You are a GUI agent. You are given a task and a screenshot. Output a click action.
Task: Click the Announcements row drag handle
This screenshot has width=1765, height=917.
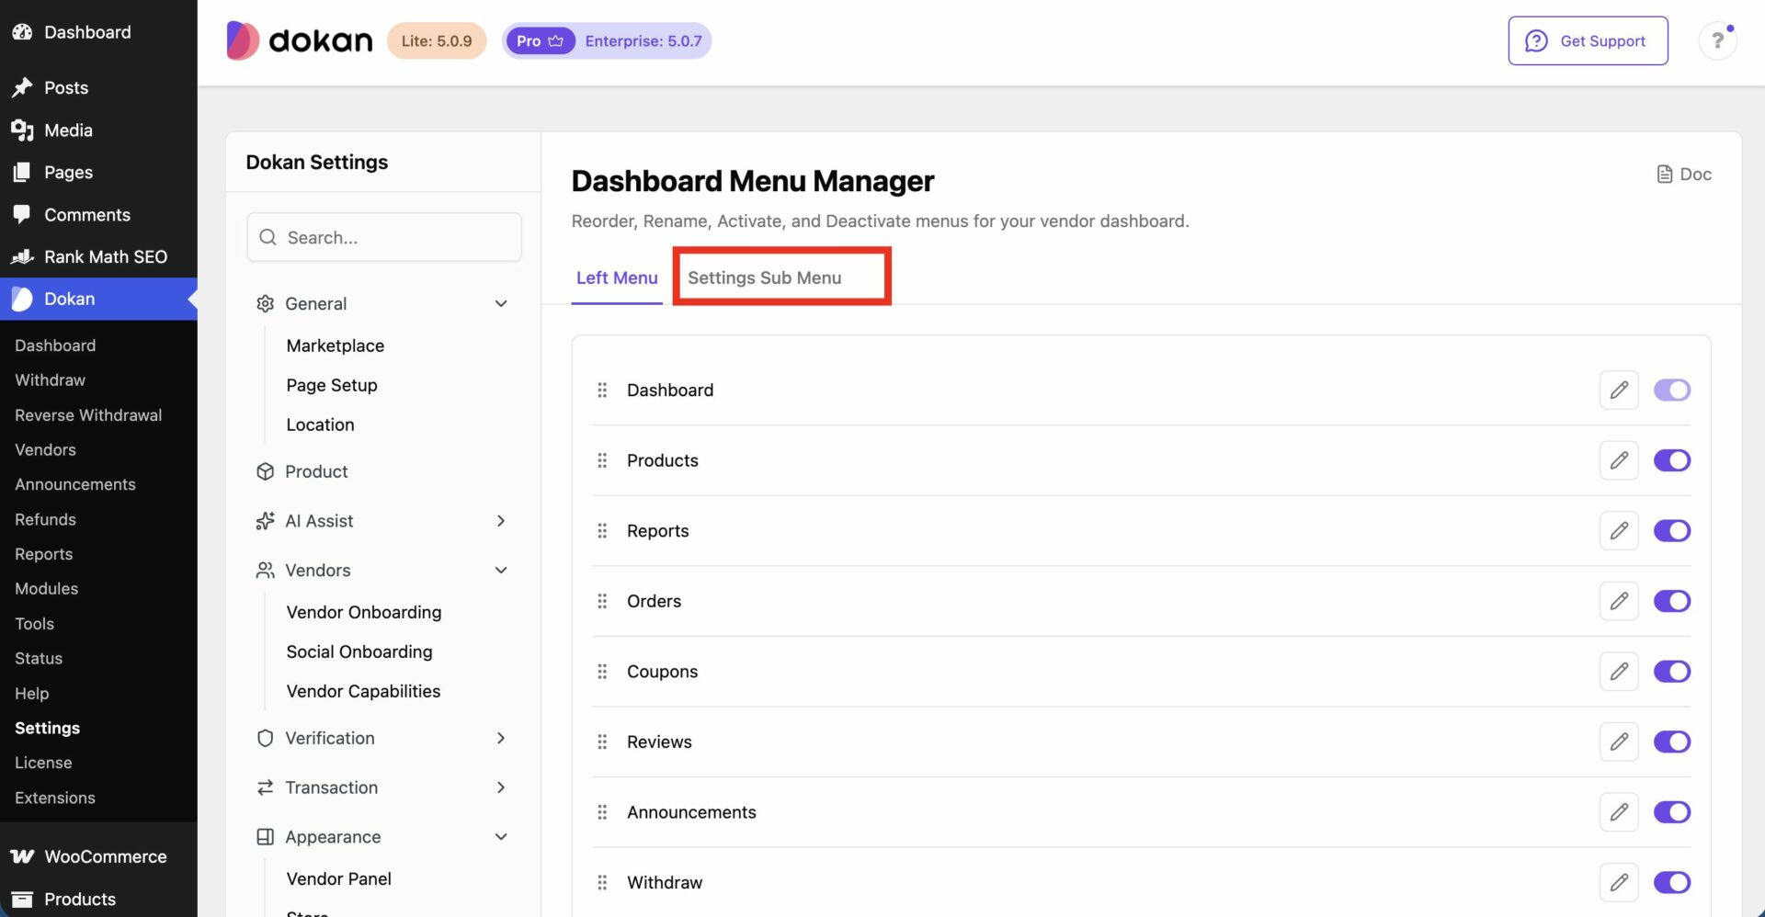click(602, 812)
